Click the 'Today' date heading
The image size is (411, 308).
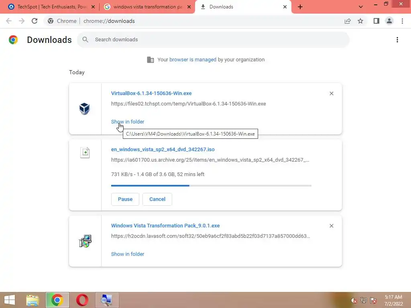coord(77,72)
